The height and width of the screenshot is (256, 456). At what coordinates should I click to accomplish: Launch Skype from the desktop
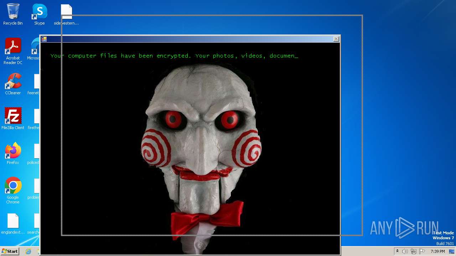(40, 14)
